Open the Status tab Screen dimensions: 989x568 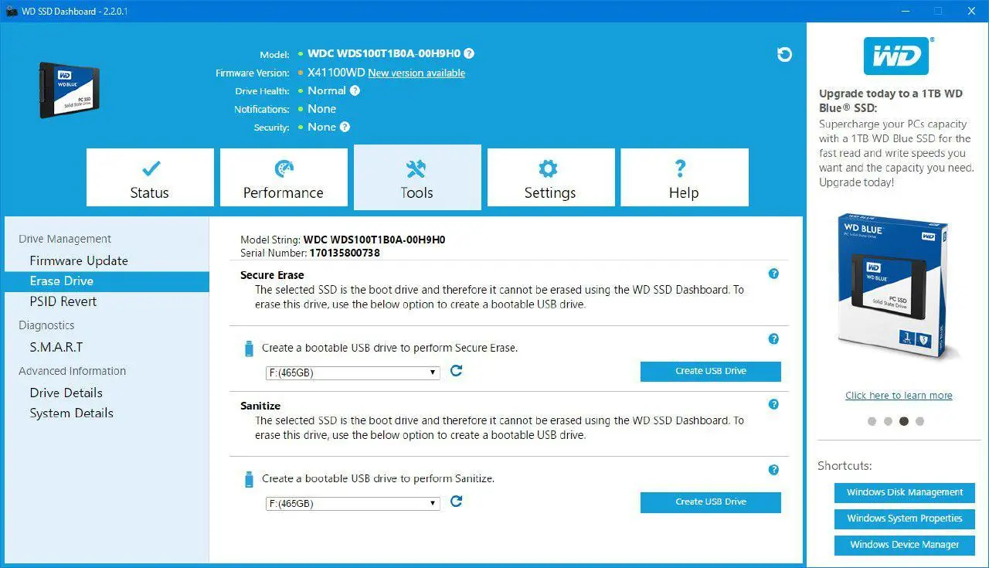(150, 178)
